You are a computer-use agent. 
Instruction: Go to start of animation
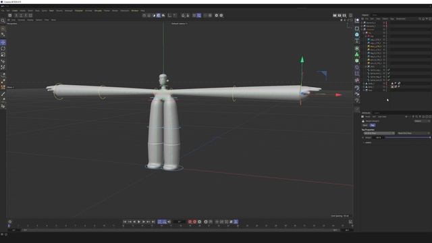125,222
